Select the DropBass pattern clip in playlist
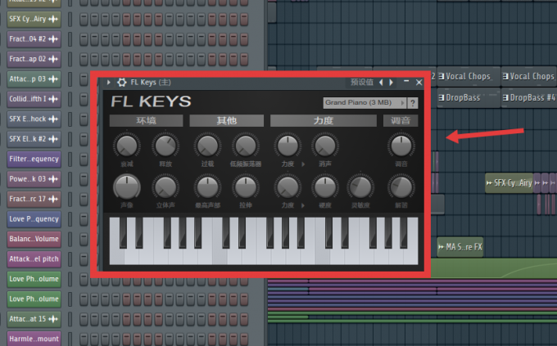The width and height of the screenshot is (557, 346). [x=469, y=97]
